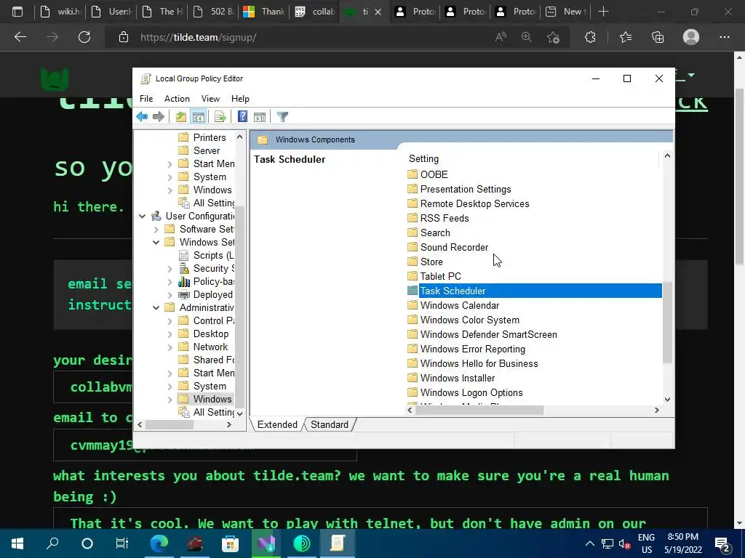Expand the Software Settings node
This screenshot has height=558, width=745.
(x=156, y=230)
